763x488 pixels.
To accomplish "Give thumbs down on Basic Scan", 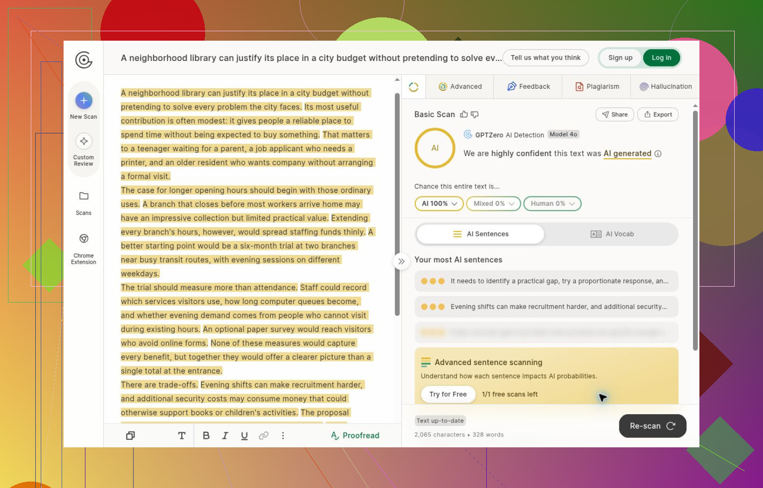I will 475,115.
